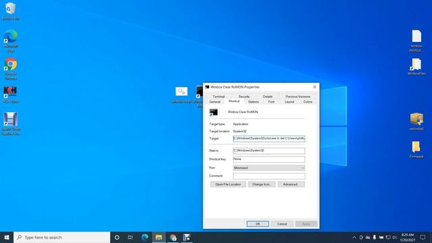Viewport: 432px width, 243px height.
Task: Switch to the Details tab
Action: tap(267, 97)
